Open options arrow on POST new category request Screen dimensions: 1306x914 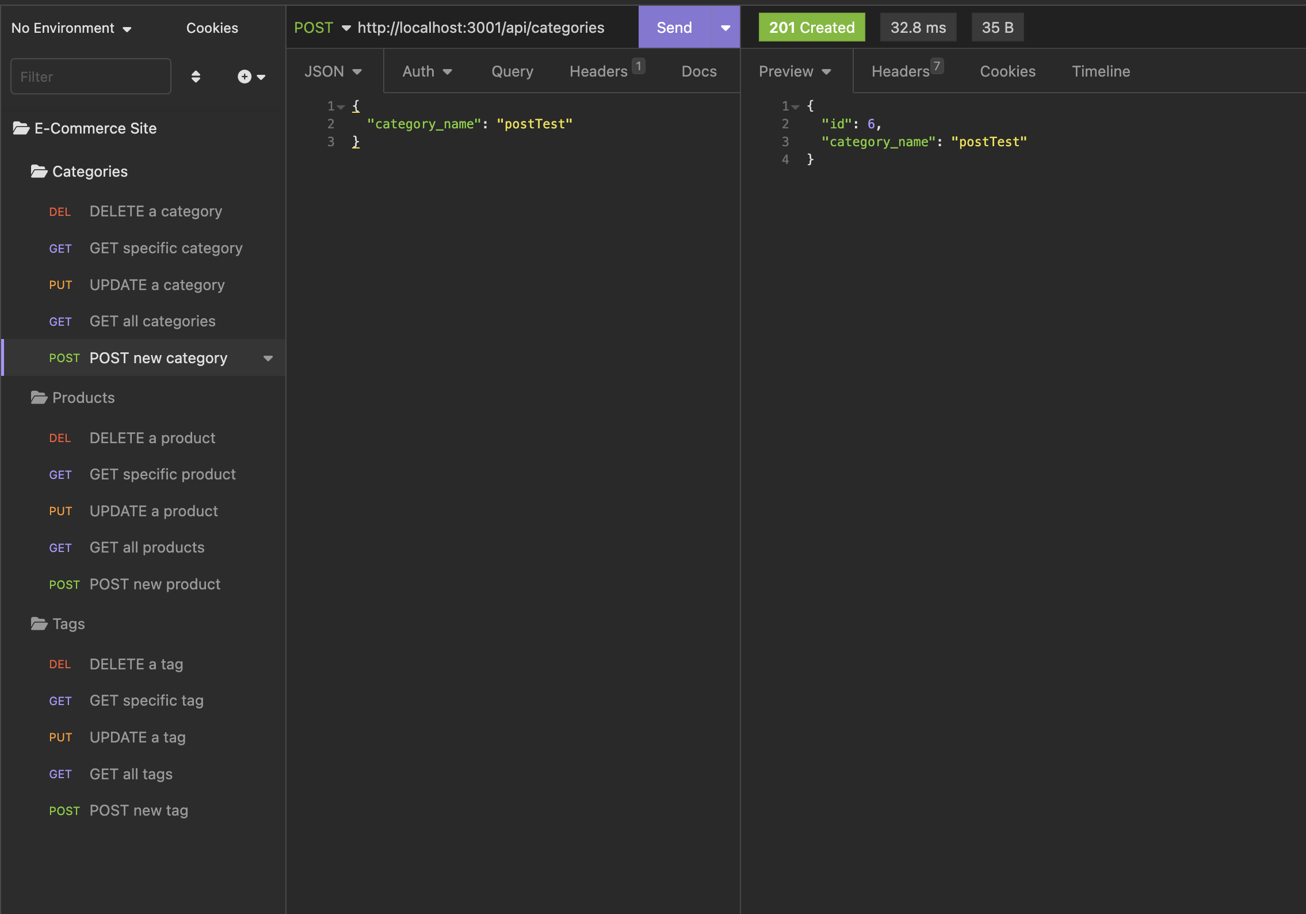pos(268,357)
